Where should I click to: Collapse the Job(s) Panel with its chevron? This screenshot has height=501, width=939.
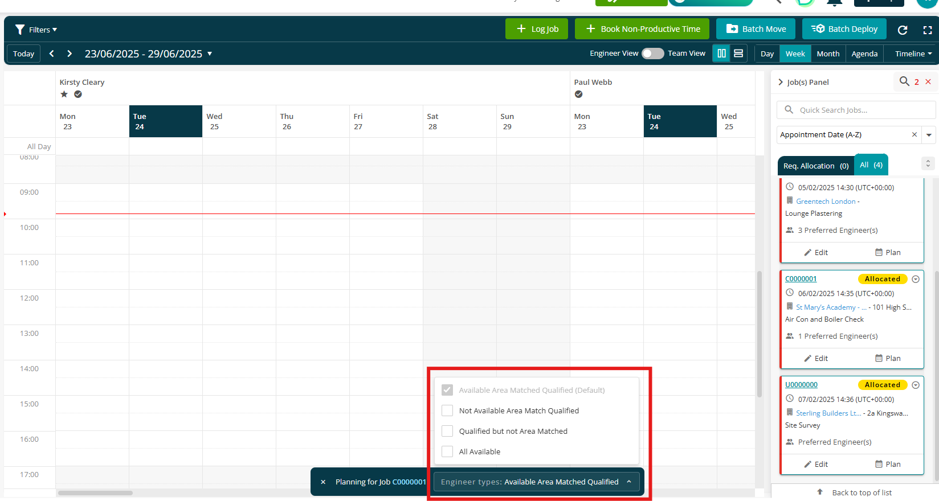(x=781, y=82)
